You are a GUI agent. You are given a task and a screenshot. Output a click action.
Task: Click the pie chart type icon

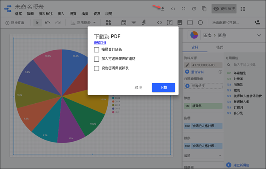pos(194,35)
